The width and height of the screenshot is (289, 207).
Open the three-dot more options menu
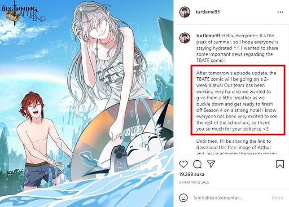(x=280, y=12)
